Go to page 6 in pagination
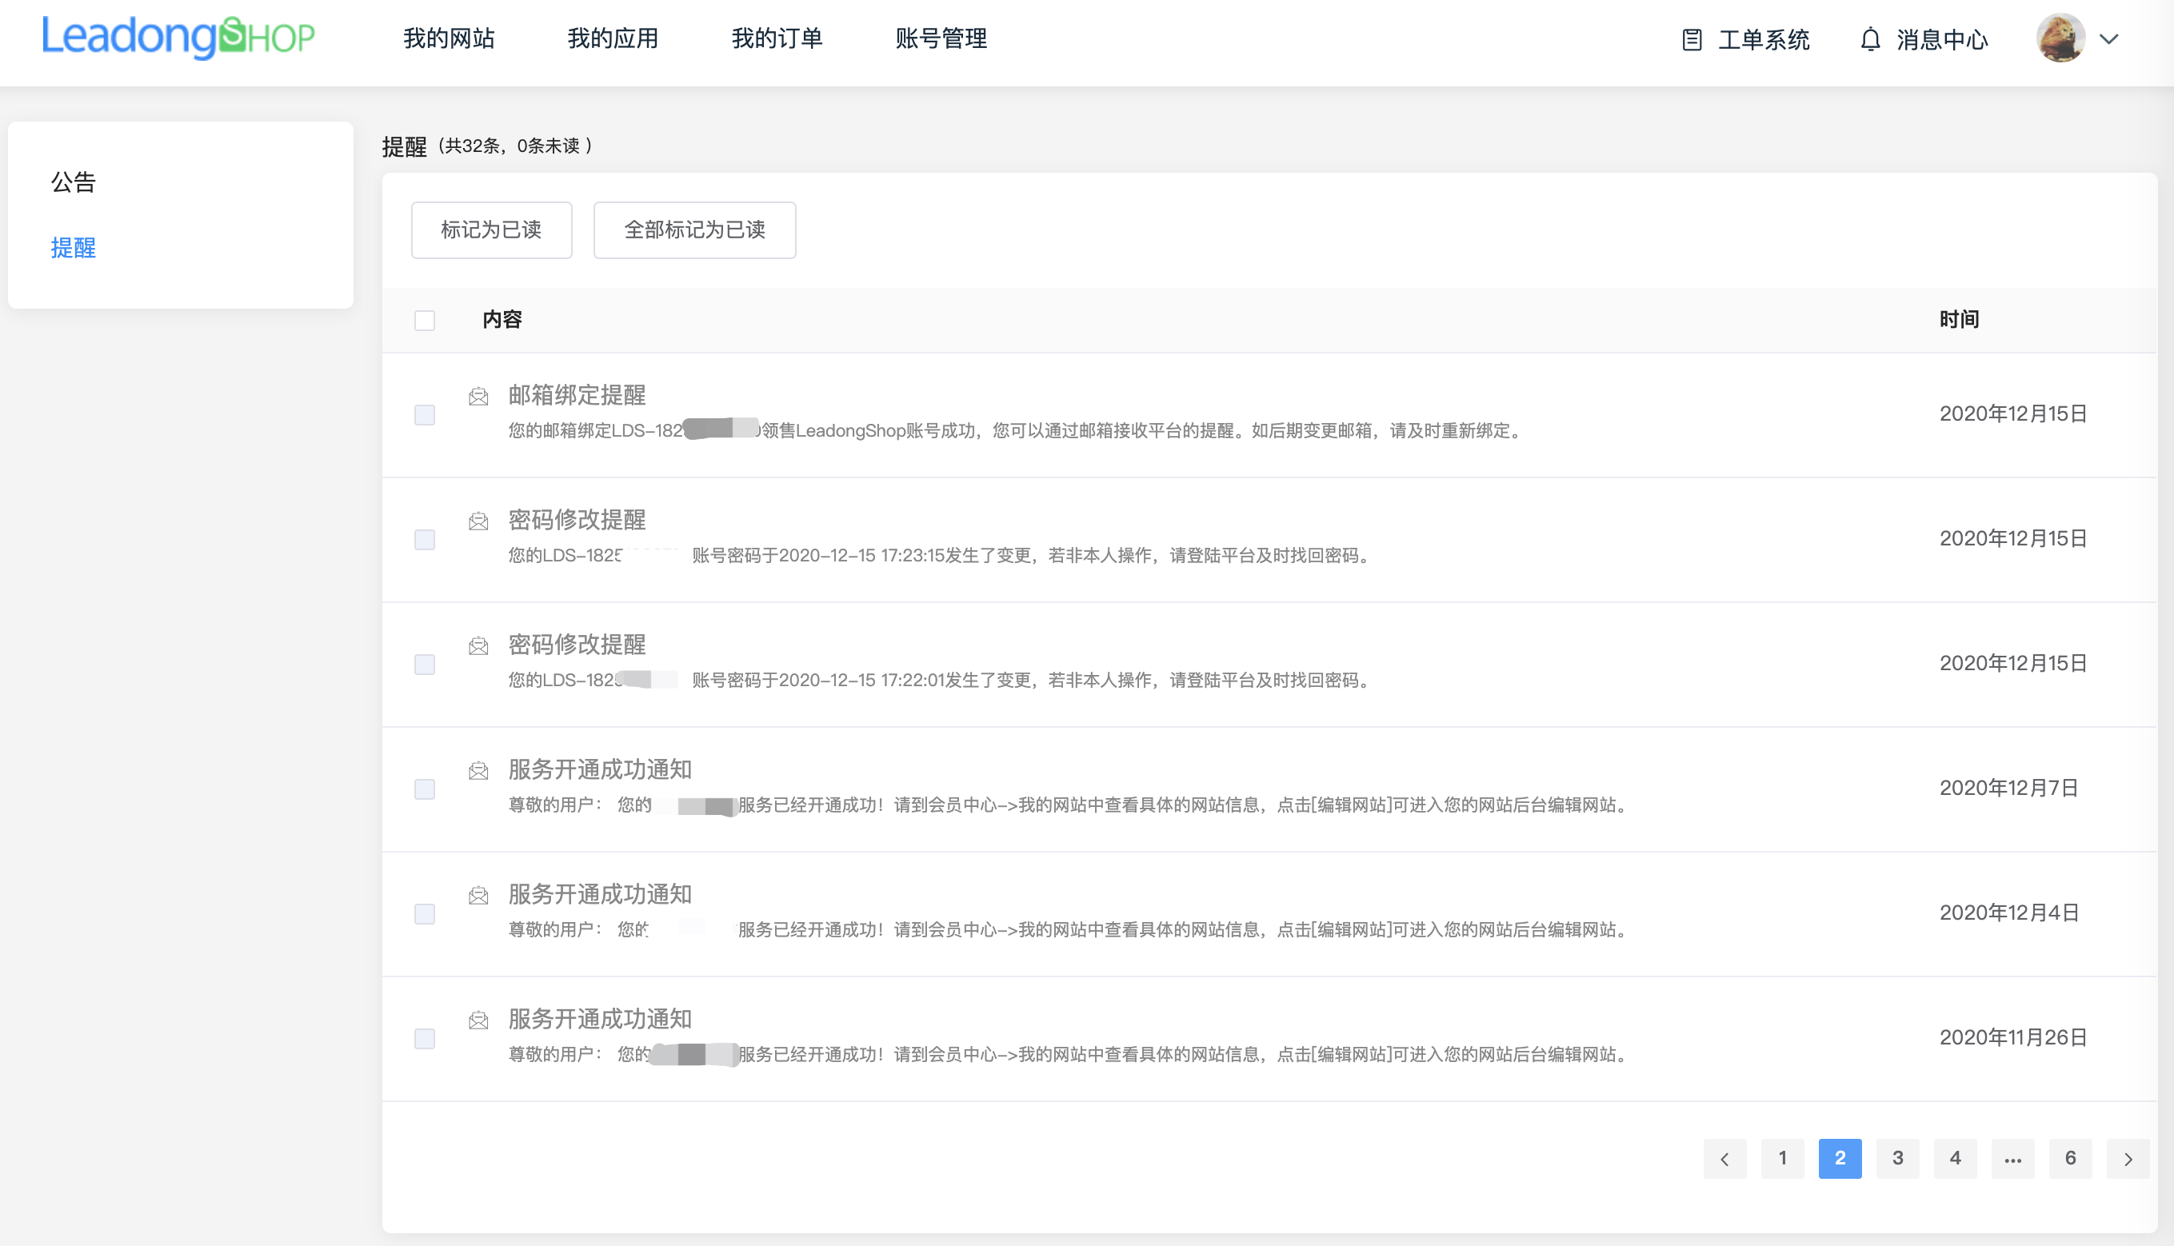Screen dimensions: 2174x1246 2071,1158
